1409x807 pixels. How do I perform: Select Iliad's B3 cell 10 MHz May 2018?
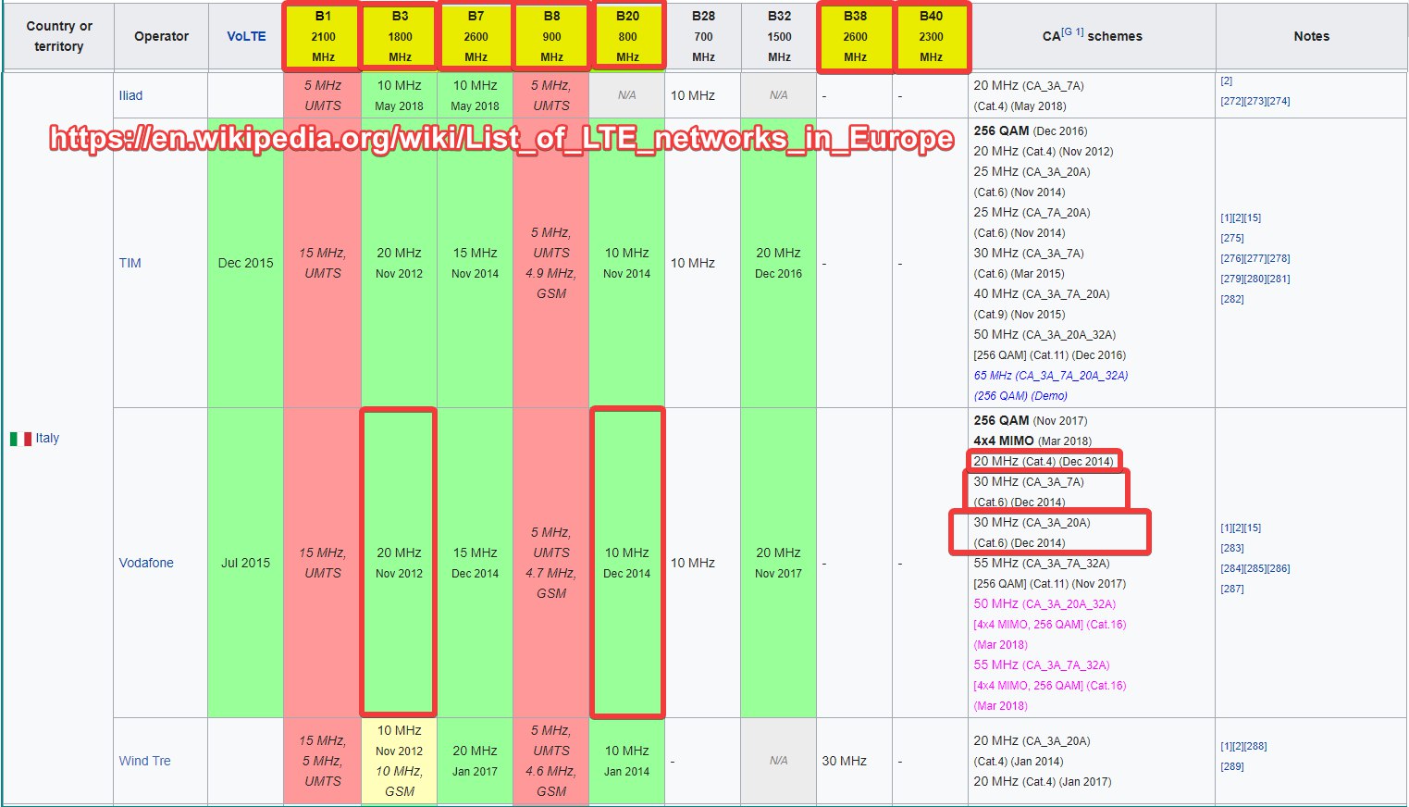pyautogui.click(x=400, y=95)
